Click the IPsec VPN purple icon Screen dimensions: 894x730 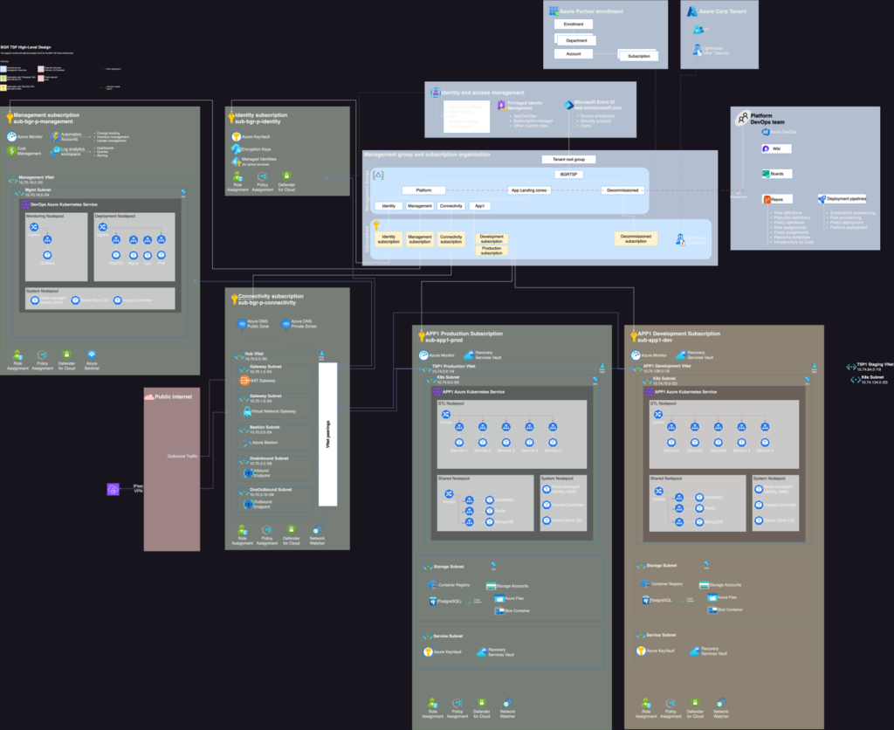coord(113,490)
